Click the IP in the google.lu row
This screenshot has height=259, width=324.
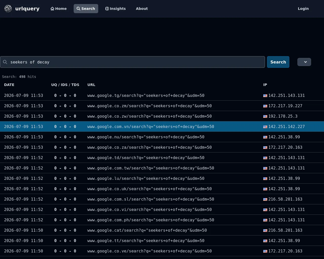point(284,179)
